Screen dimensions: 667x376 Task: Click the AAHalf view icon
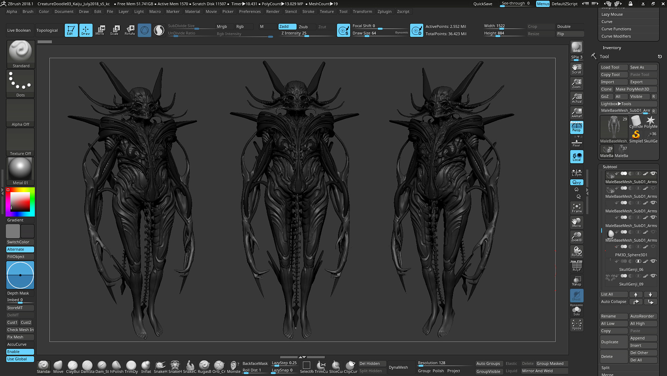(x=576, y=112)
